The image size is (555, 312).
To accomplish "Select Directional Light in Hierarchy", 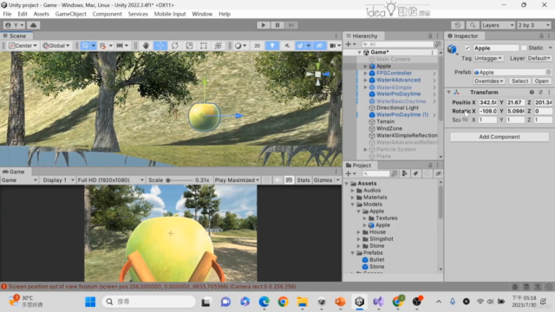I will click(397, 107).
